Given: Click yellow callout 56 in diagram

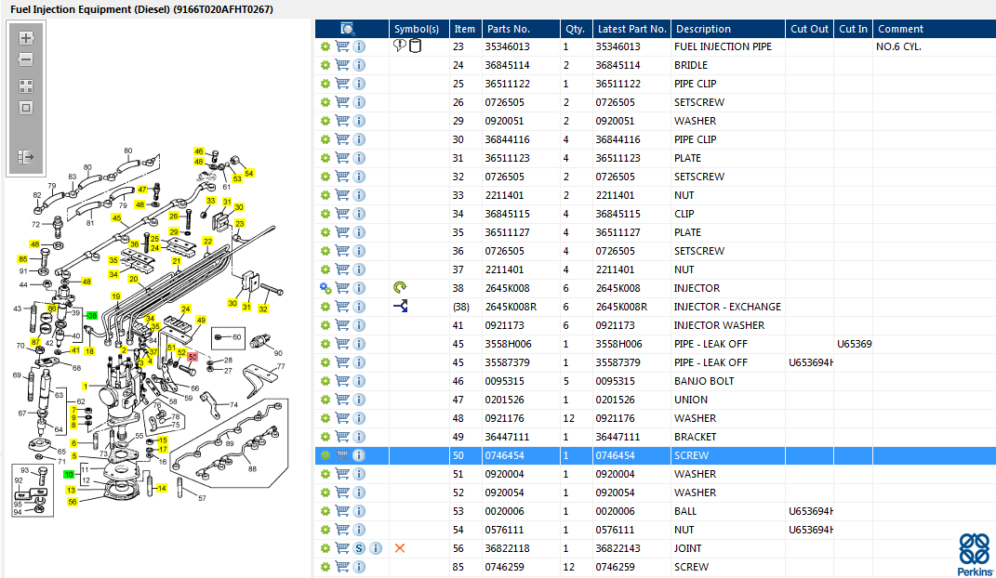Looking at the screenshot, I should point(73,502).
